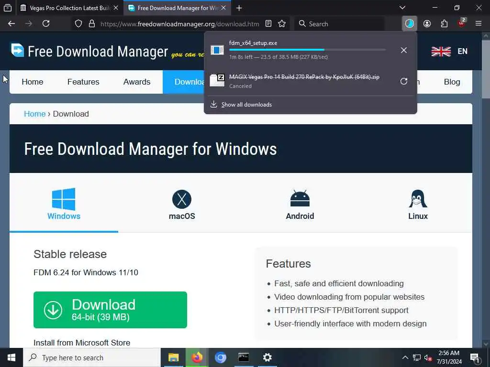Click the Home breadcrumb link
Image resolution: width=490 pixels, height=367 pixels.
[34, 114]
